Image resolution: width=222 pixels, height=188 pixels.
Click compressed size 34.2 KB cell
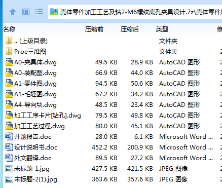142,94
